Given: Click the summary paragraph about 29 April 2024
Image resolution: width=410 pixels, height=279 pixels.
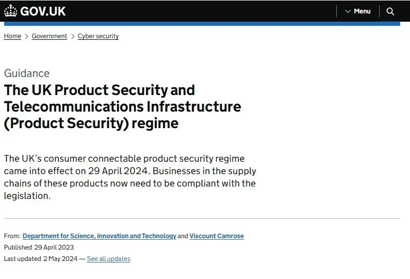Looking at the screenshot, I should coord(130,177).
